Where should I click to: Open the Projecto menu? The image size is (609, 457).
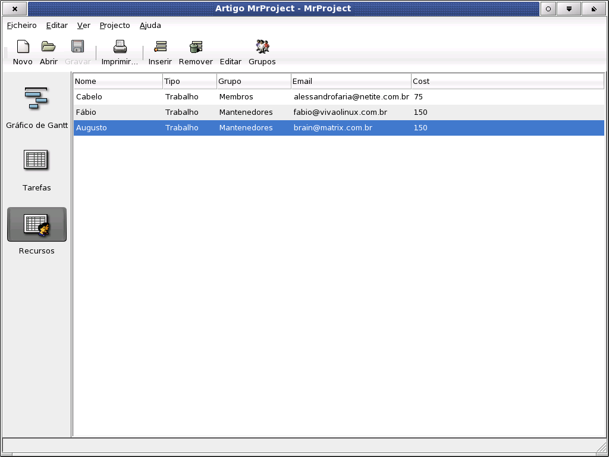115,25
